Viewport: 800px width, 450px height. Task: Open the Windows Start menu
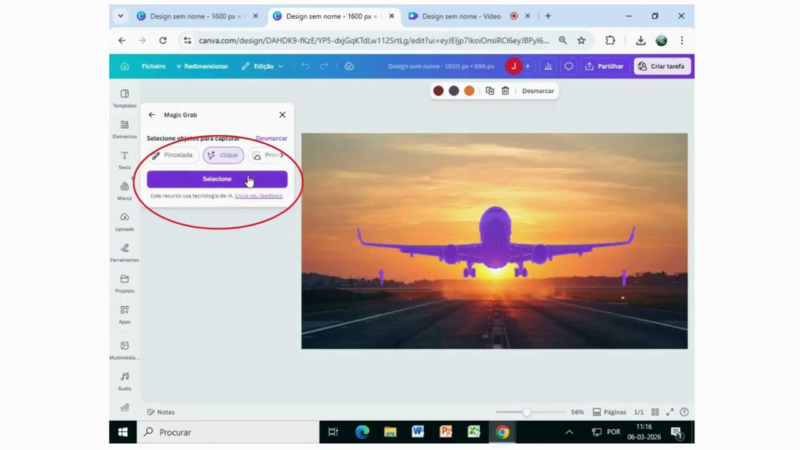(123, 432)
